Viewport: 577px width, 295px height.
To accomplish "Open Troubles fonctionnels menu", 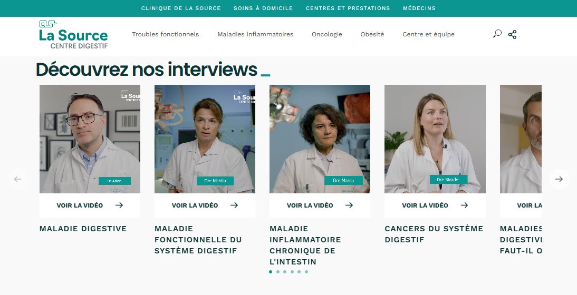I will click(x=165, y=34).
